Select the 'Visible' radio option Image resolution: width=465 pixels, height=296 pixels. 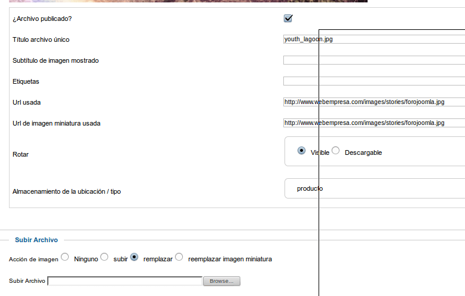pos(301,151)
